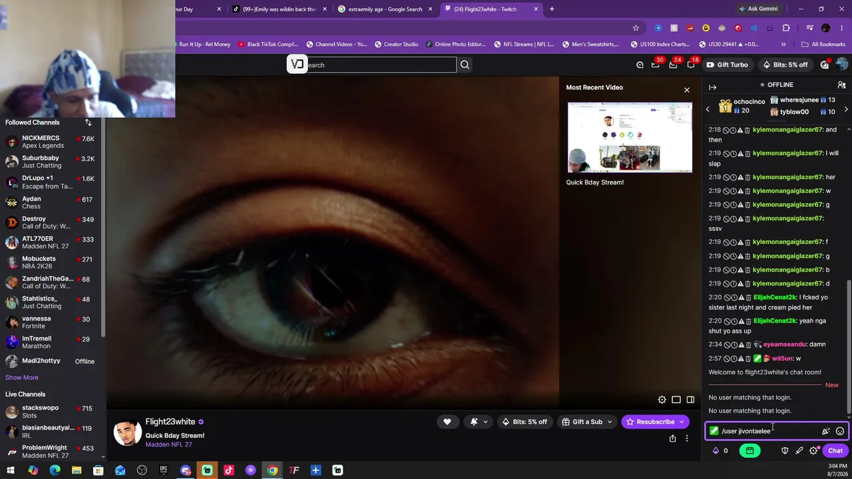Open whispers icon with 24 badge
Image resolution: width=852 pixels, height=479 pixels.
pos(673,65)
